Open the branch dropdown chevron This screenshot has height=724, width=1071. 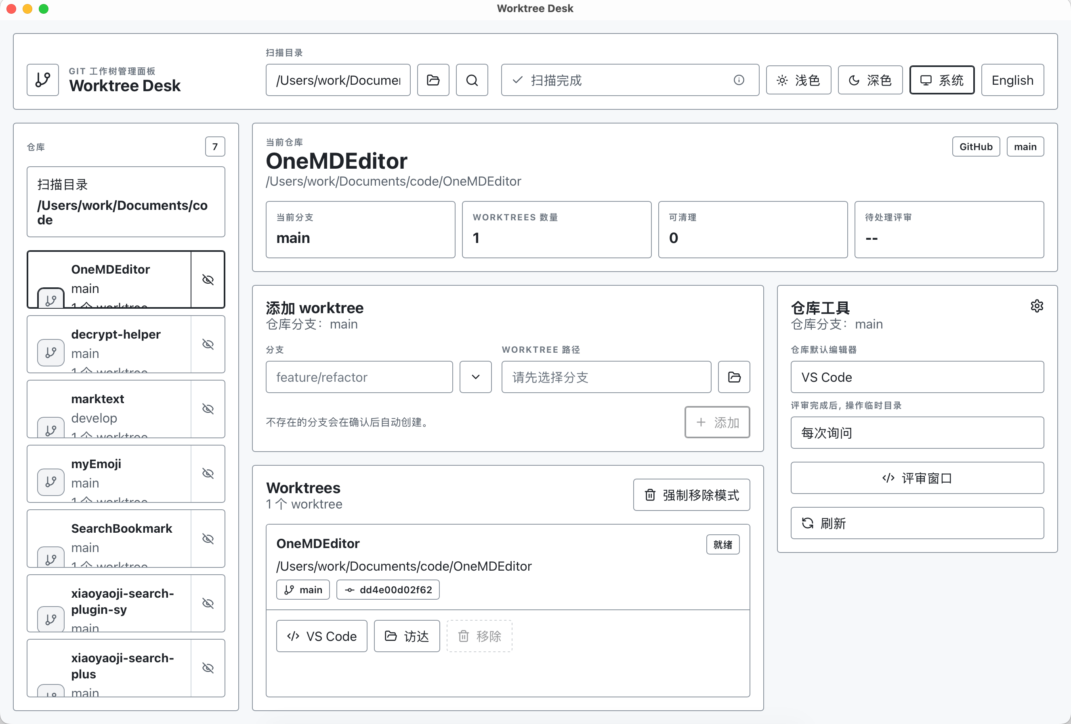(x=476, y=377)
